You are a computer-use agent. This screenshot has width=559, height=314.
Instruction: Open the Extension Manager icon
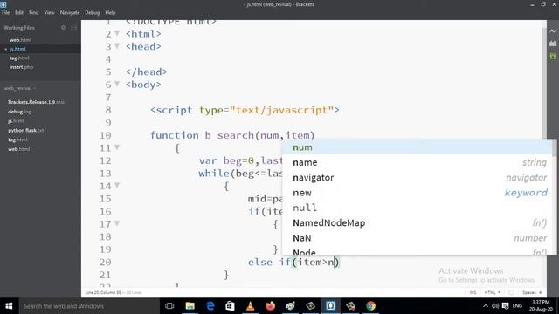point(553,44)
